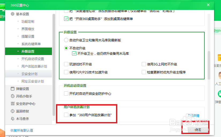Click 恢复所有默认值 link
This screenshot has height=137, width=221.
(22, 130)
